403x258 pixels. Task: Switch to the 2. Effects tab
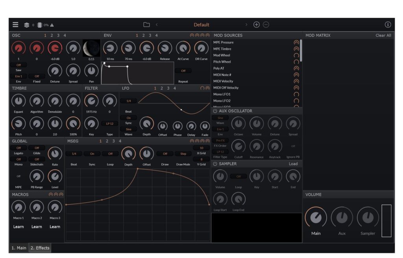(39, 248)
